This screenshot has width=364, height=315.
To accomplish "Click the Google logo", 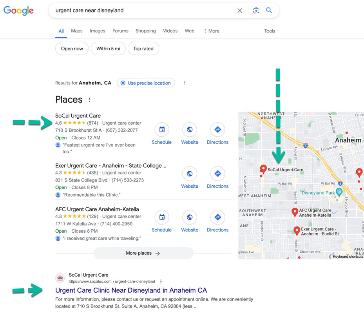I will tap(18, 11).
